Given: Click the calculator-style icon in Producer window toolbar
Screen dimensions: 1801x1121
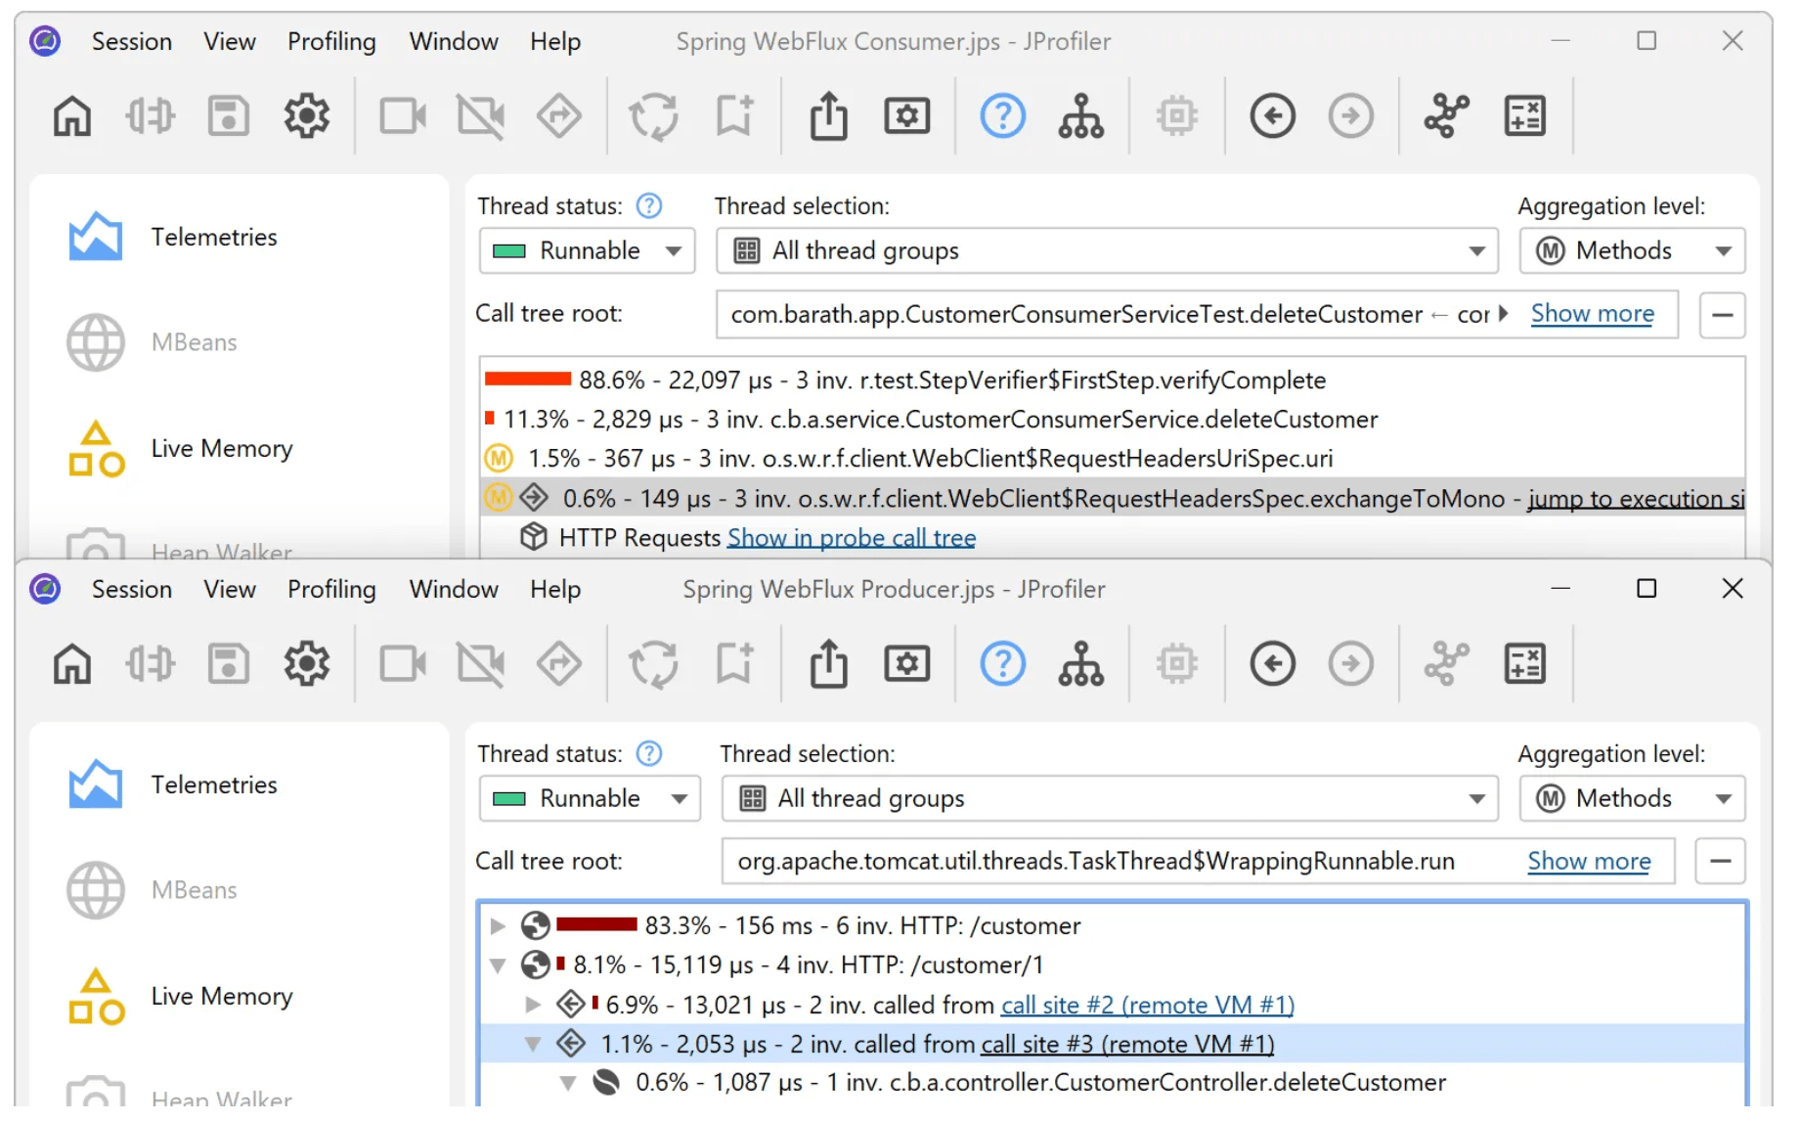Looking at the screenshot, I should [1525, 664].
